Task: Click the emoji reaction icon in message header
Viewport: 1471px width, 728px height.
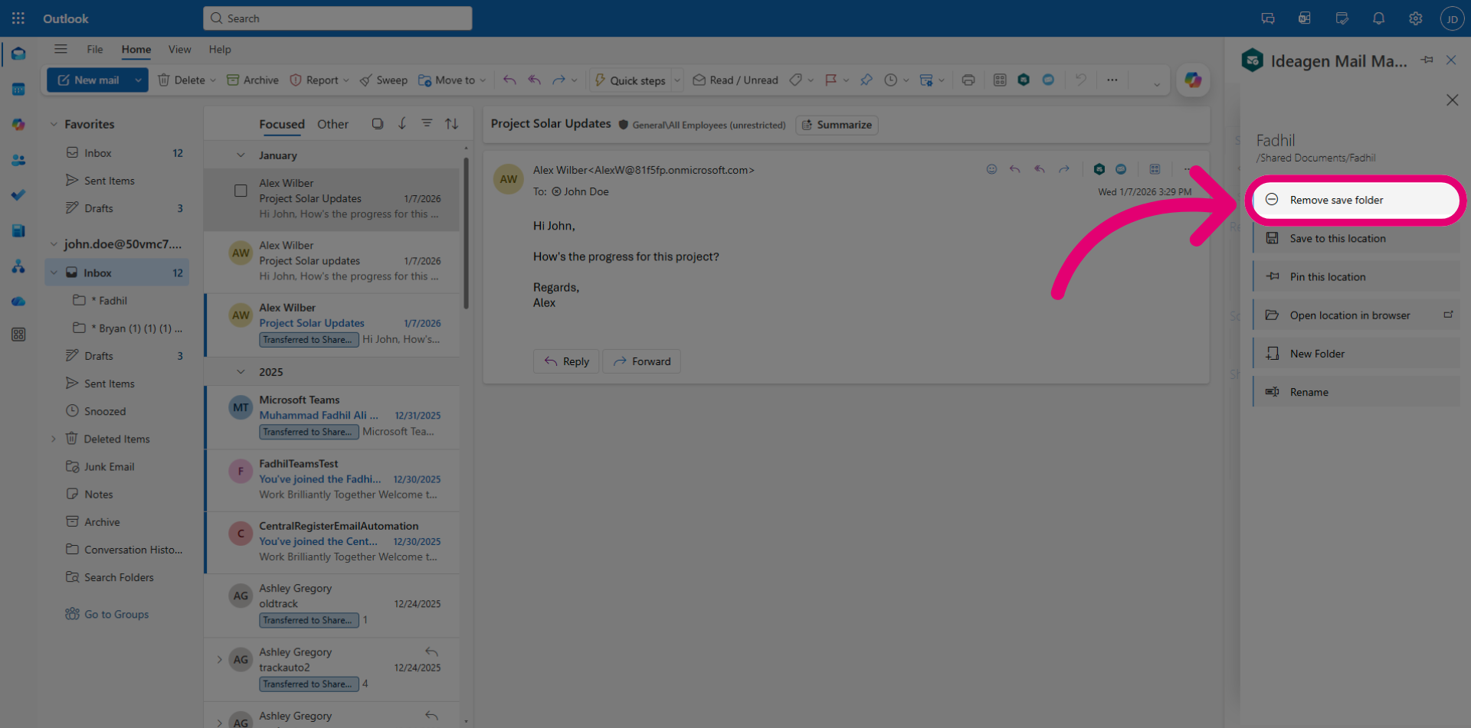Action: 991,169
